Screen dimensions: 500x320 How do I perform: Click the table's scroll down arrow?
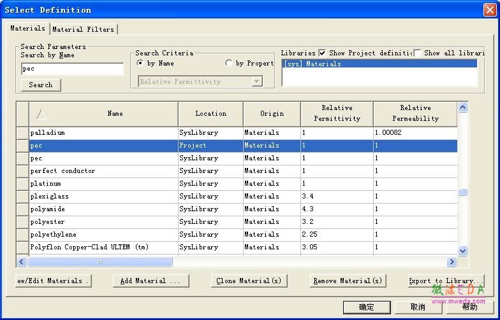pyautogui.click(x=463, y=251)
